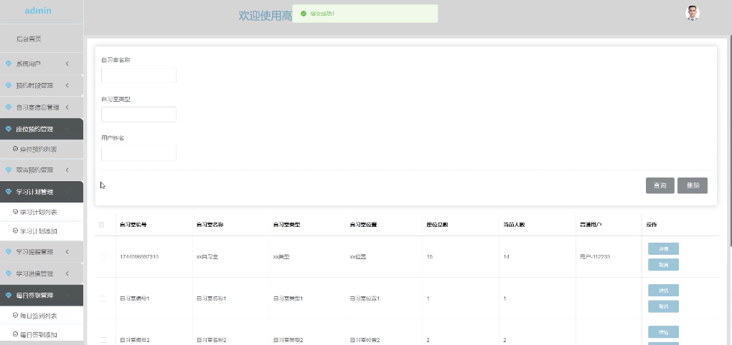The image size is (732, 345).
Task: Click the 查询 search button
Action: 660,185
